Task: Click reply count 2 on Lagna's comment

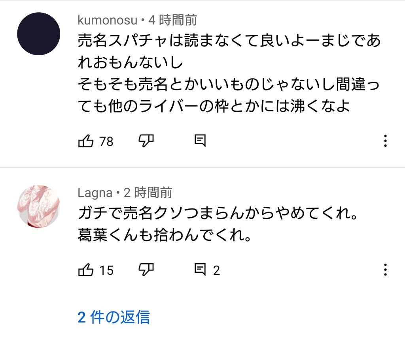Action: [x=216, y=271]
